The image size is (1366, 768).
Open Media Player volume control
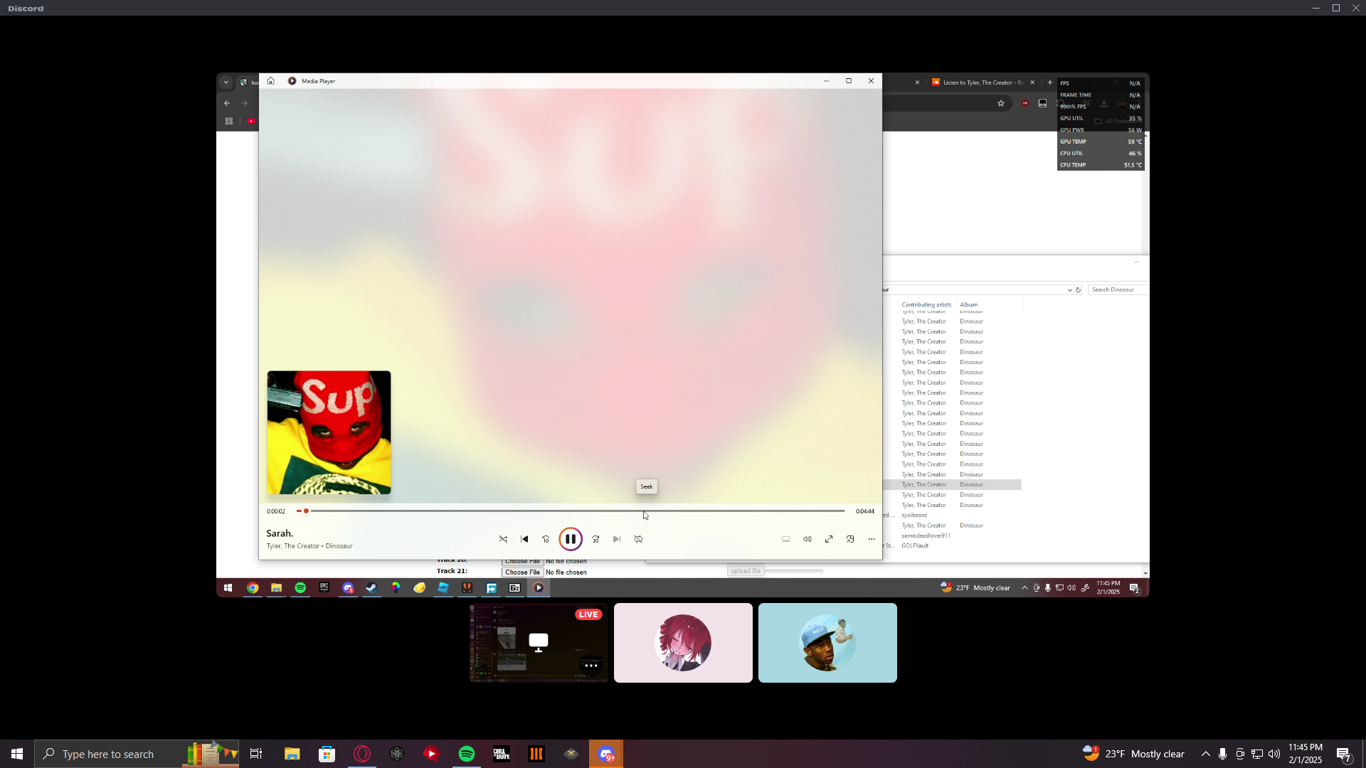pos(808,539)
